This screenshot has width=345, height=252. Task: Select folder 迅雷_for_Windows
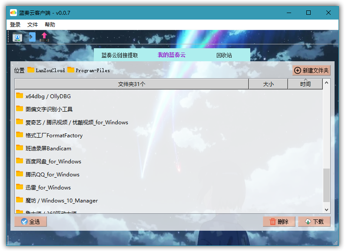[169, 187]
